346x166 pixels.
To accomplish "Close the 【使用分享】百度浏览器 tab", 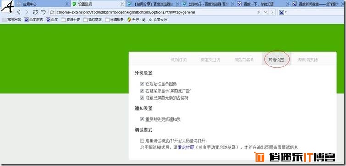I will point(177,4).
